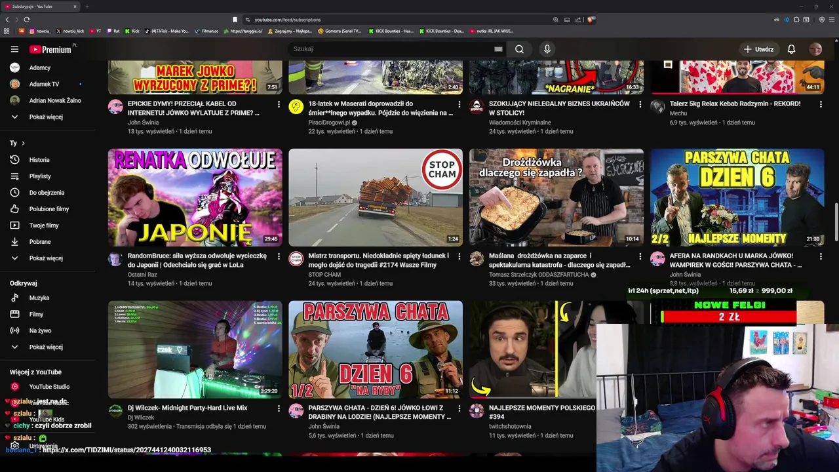The image size is (839, 472).
Task: Reload the page in browser
Action: [26, 20]
